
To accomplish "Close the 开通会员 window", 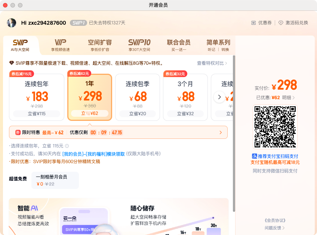I will tap(5, 5).
